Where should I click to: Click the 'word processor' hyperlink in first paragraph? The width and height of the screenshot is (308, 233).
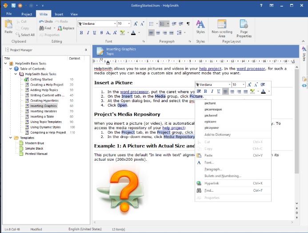[x=250, y=69]
